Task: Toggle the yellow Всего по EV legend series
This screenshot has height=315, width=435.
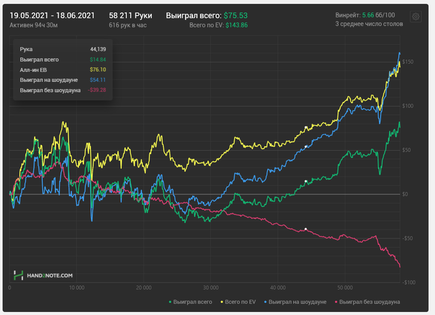Action: point(238,302)
